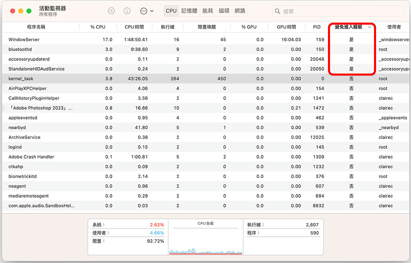411x263 pixels.
Task: Sort by the % CPU column header
Action: [x=98, y=27]
